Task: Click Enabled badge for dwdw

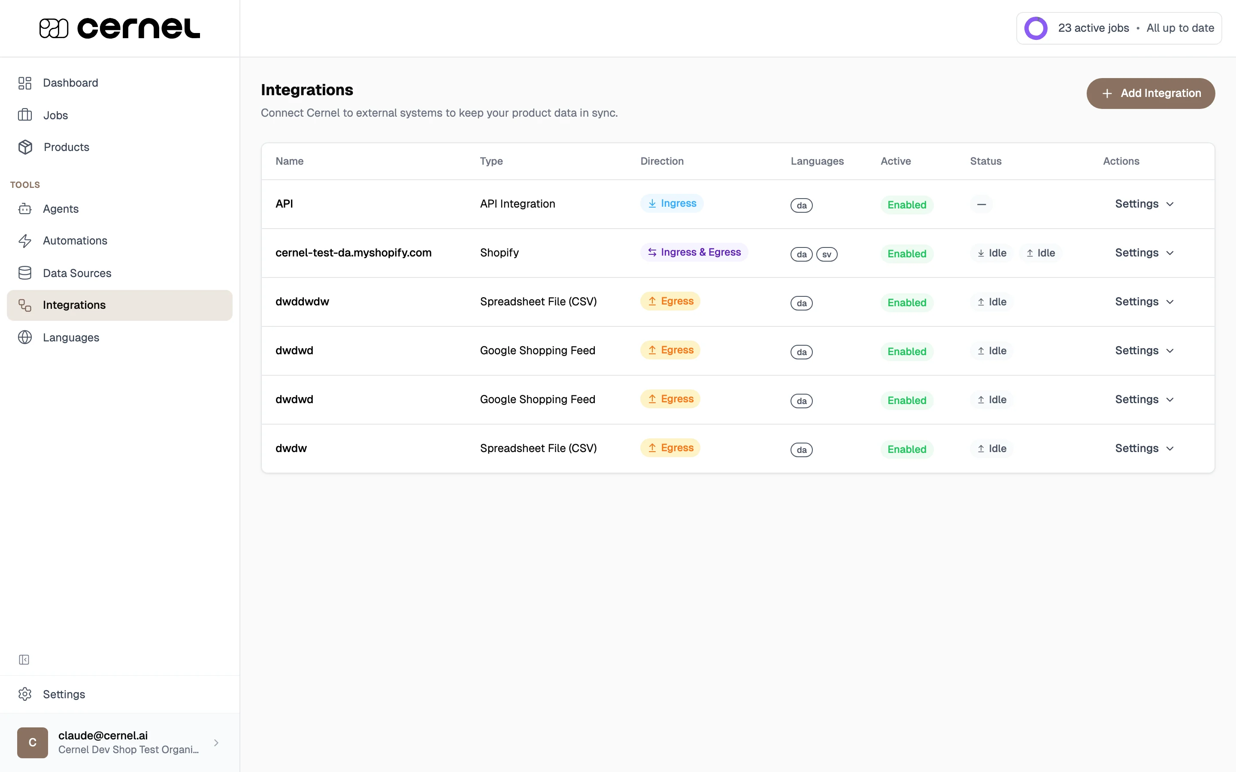Action: 906,449
